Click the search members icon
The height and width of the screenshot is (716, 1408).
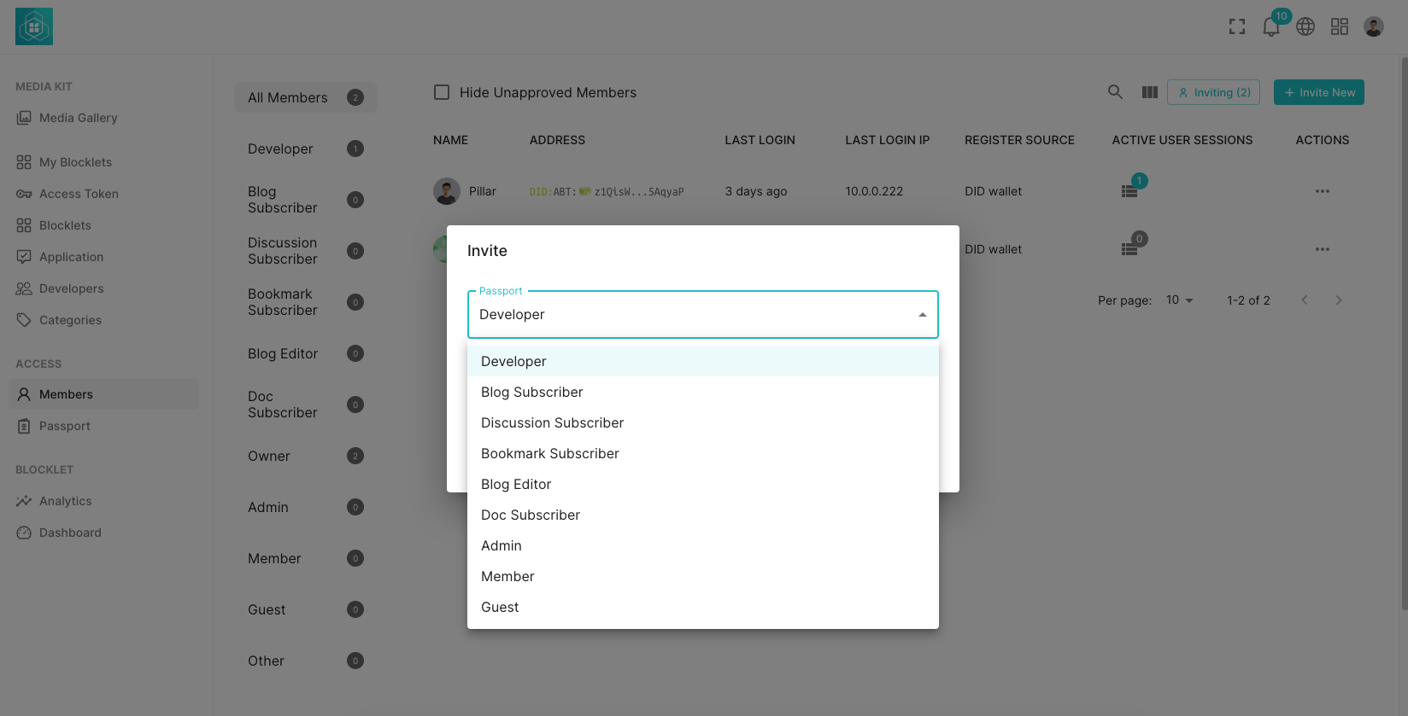[x=1115, y=92]
